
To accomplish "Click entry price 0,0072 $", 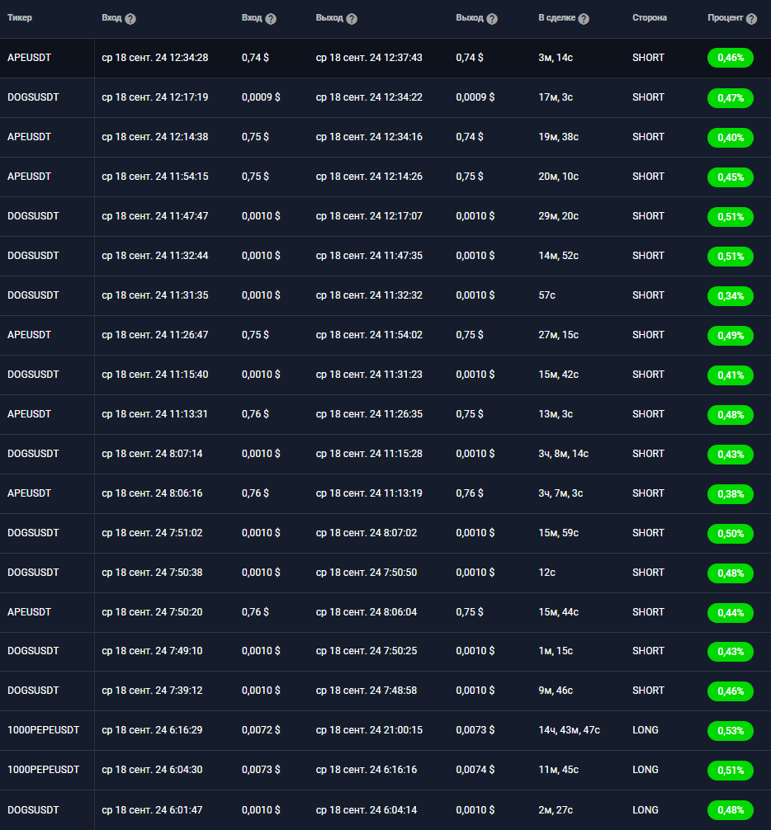I will pyautogui.click(x=261, y=730).
